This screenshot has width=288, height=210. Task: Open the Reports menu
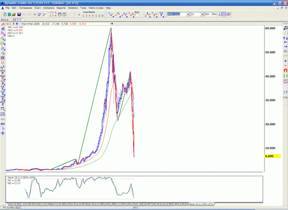[x=61, y=8]
